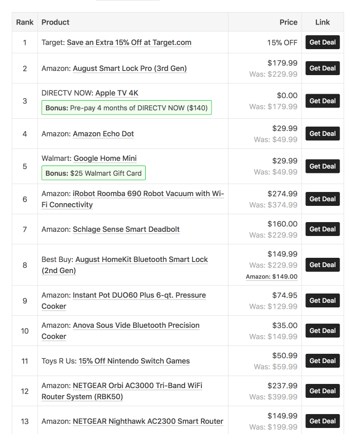Click Get Deal for Target 15% off

tap(322, 42)
